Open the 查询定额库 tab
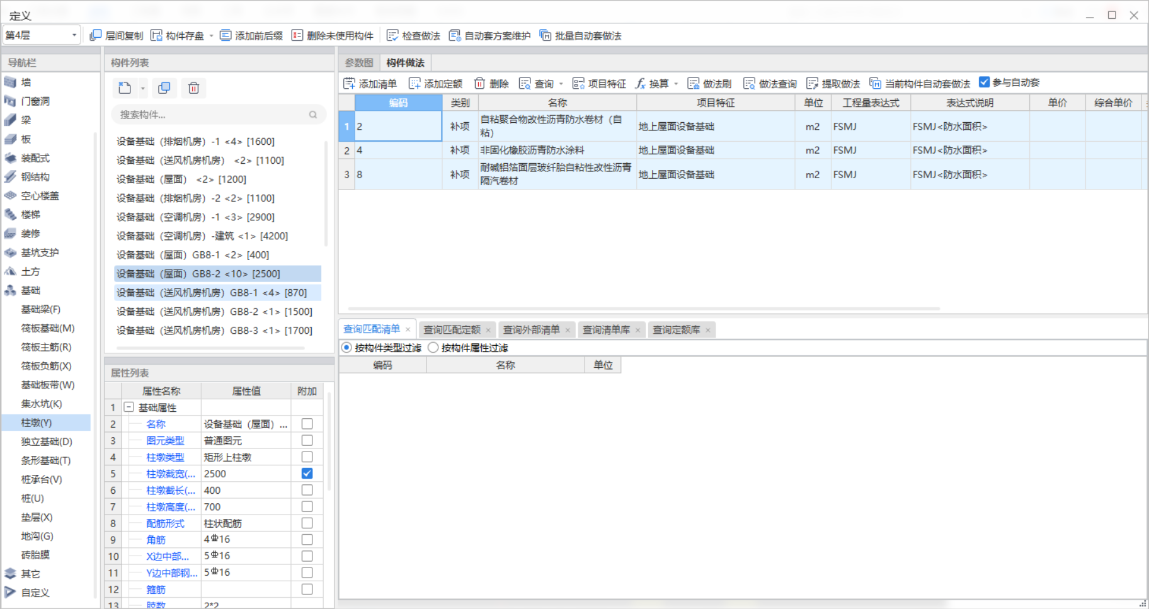The width and height of the screenshot is (1149, 609). (677, 329)
